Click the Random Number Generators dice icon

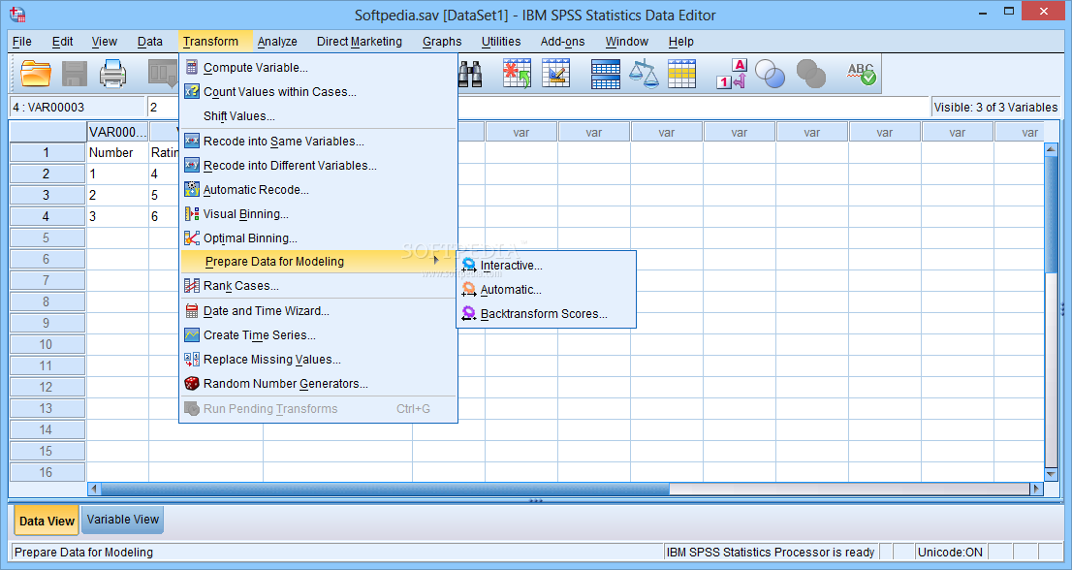tap(192, 384)
